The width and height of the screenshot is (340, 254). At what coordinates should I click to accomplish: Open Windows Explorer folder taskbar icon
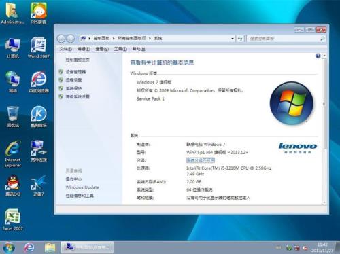click(50, 247)
